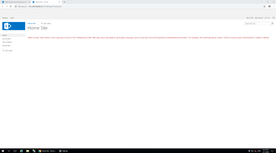This screenshot has height=153, width=276.
Task: Open the Chrome three-dot menu
Action: (x=273, y=6)
